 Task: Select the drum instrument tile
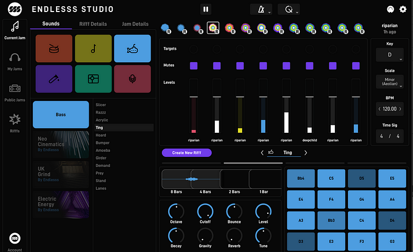pyautogui.click(x=54, y=49)
